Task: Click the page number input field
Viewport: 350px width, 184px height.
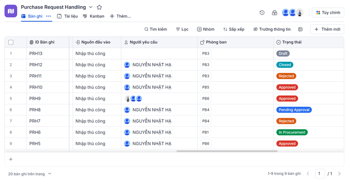Action: click(x=320, y=174)
